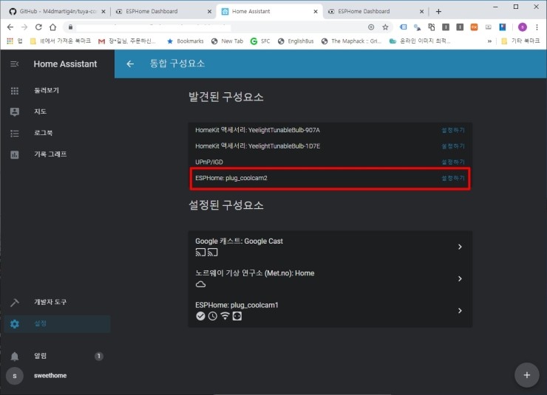Click 설정하기 for YeelightTunableBulb-1D7E
The height and width of the screenshot is (395, 547).
pyautogui.click(x=453, y=146)
